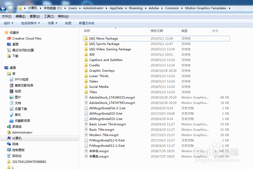Click the 库 libraries icon in tree

[9, 74]
